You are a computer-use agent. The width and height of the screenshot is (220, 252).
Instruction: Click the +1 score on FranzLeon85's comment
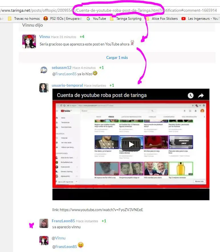click(x=104, y=221)
